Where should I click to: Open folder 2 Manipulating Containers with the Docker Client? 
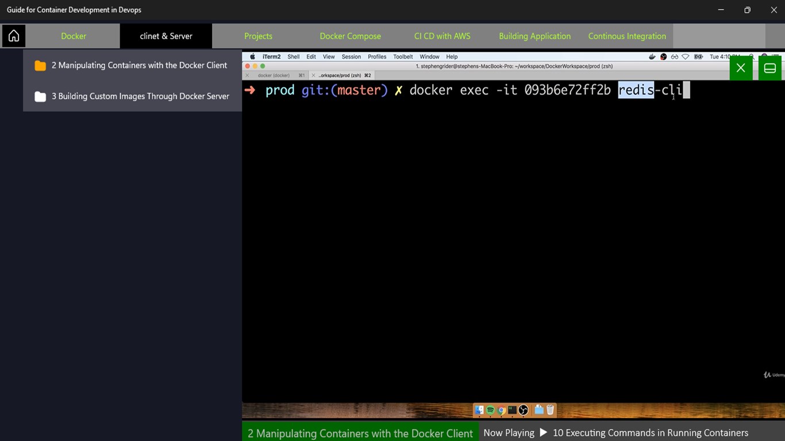coord(132,65)
